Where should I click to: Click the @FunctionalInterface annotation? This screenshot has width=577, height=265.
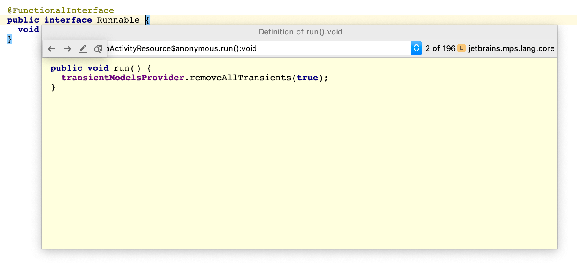[61, 10]
